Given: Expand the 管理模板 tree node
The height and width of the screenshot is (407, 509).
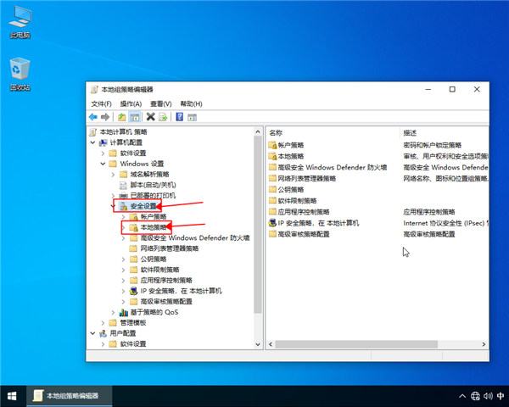Looking at the screenshot, I should tap(103, 322).
